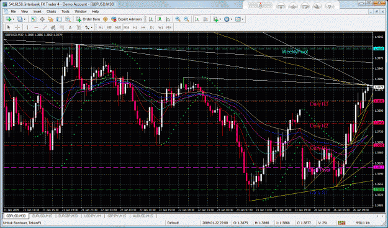Click the wrench icon in title bar
This screenshot has width=388, height=228.
(x=317, y=6)
